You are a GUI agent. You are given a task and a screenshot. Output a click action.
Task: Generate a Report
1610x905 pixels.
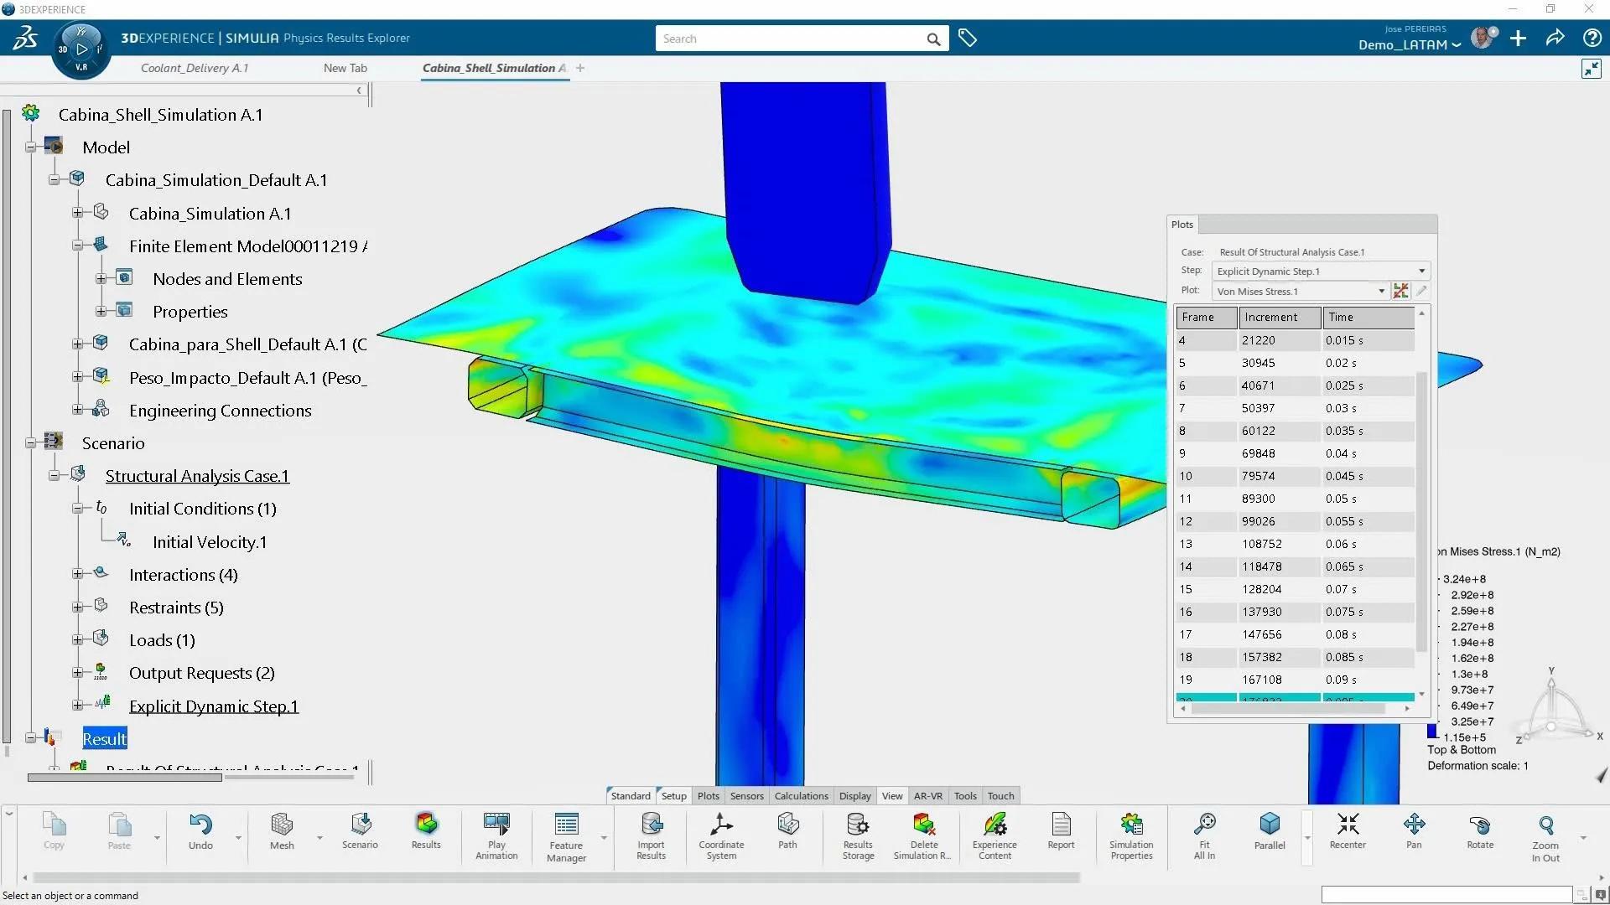1061,834
